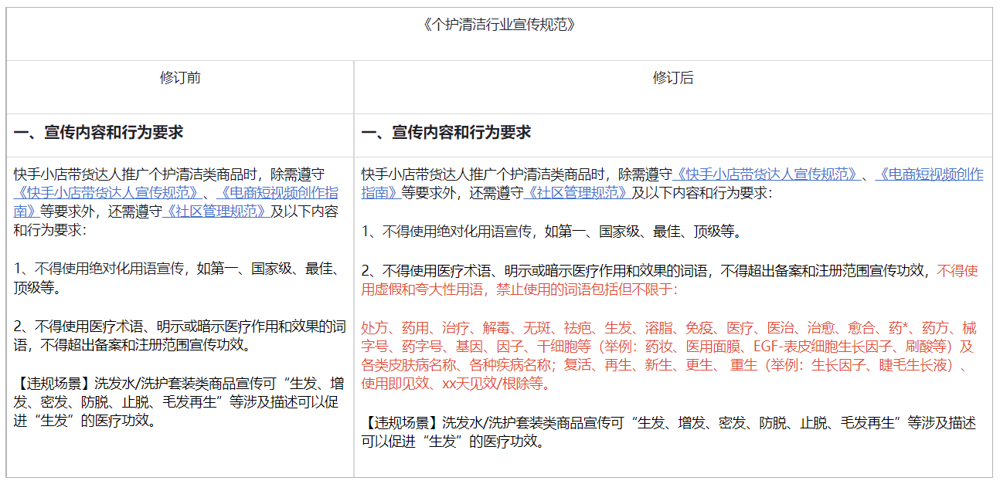Click 一、宣传内容和行为要求 heading in 修订后 column
This screenshot has height=484, width=1000.
(x=446, y=133)
